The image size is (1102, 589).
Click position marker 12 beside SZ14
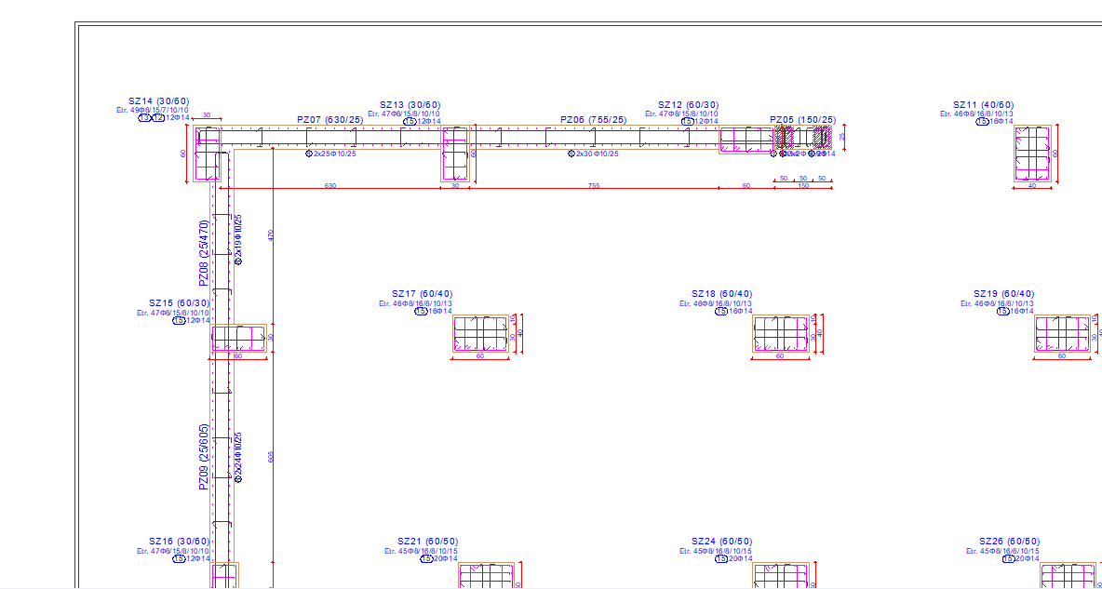(158, 118)
